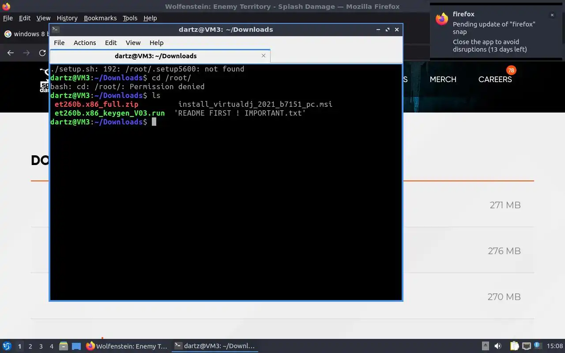
Task: Open the CAREERS link on Splash Damage site
Action: point(495,79)
